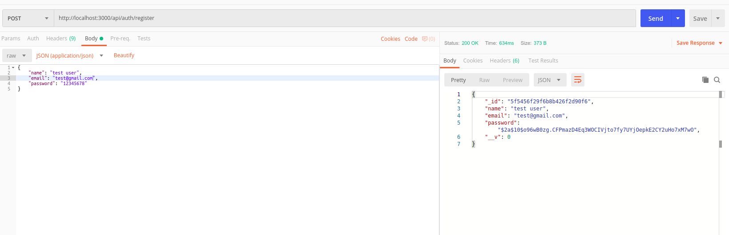Click the response "name": "test user" line
729x235 pixels.
pos(517,109)
